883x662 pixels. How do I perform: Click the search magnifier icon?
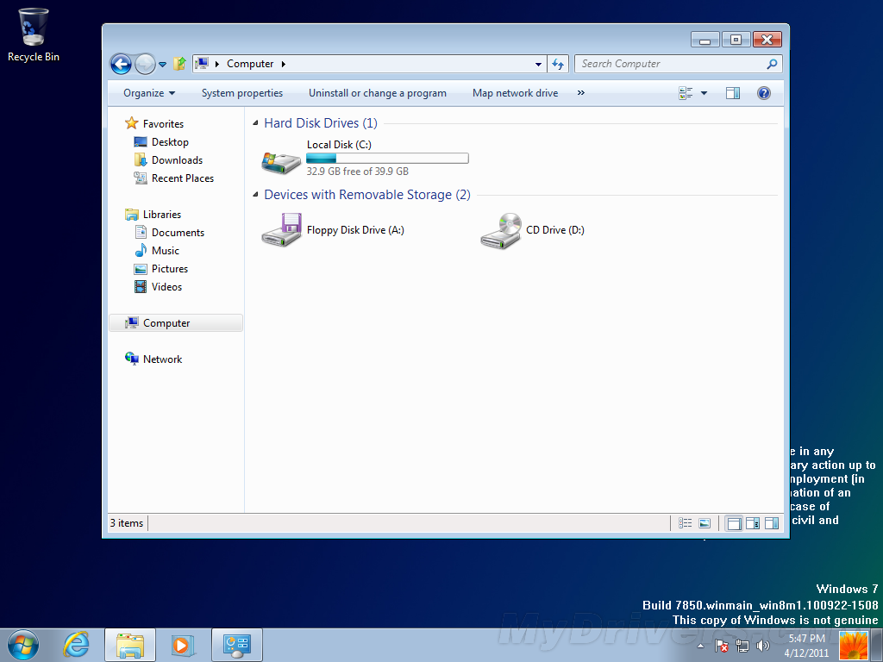tap(772, 64)
